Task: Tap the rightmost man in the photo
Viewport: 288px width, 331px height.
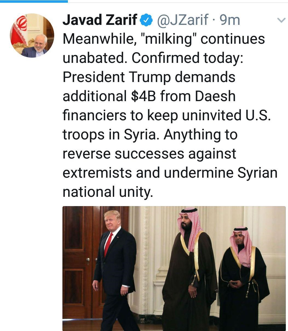Action: coord(242,276)
